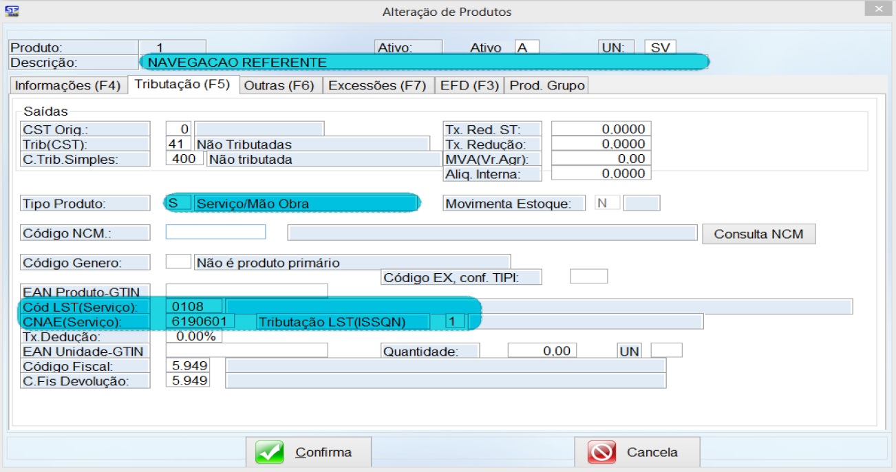Focus the Descrição field with NAVEGACAO REFERENTE

[x=424, y=63]
